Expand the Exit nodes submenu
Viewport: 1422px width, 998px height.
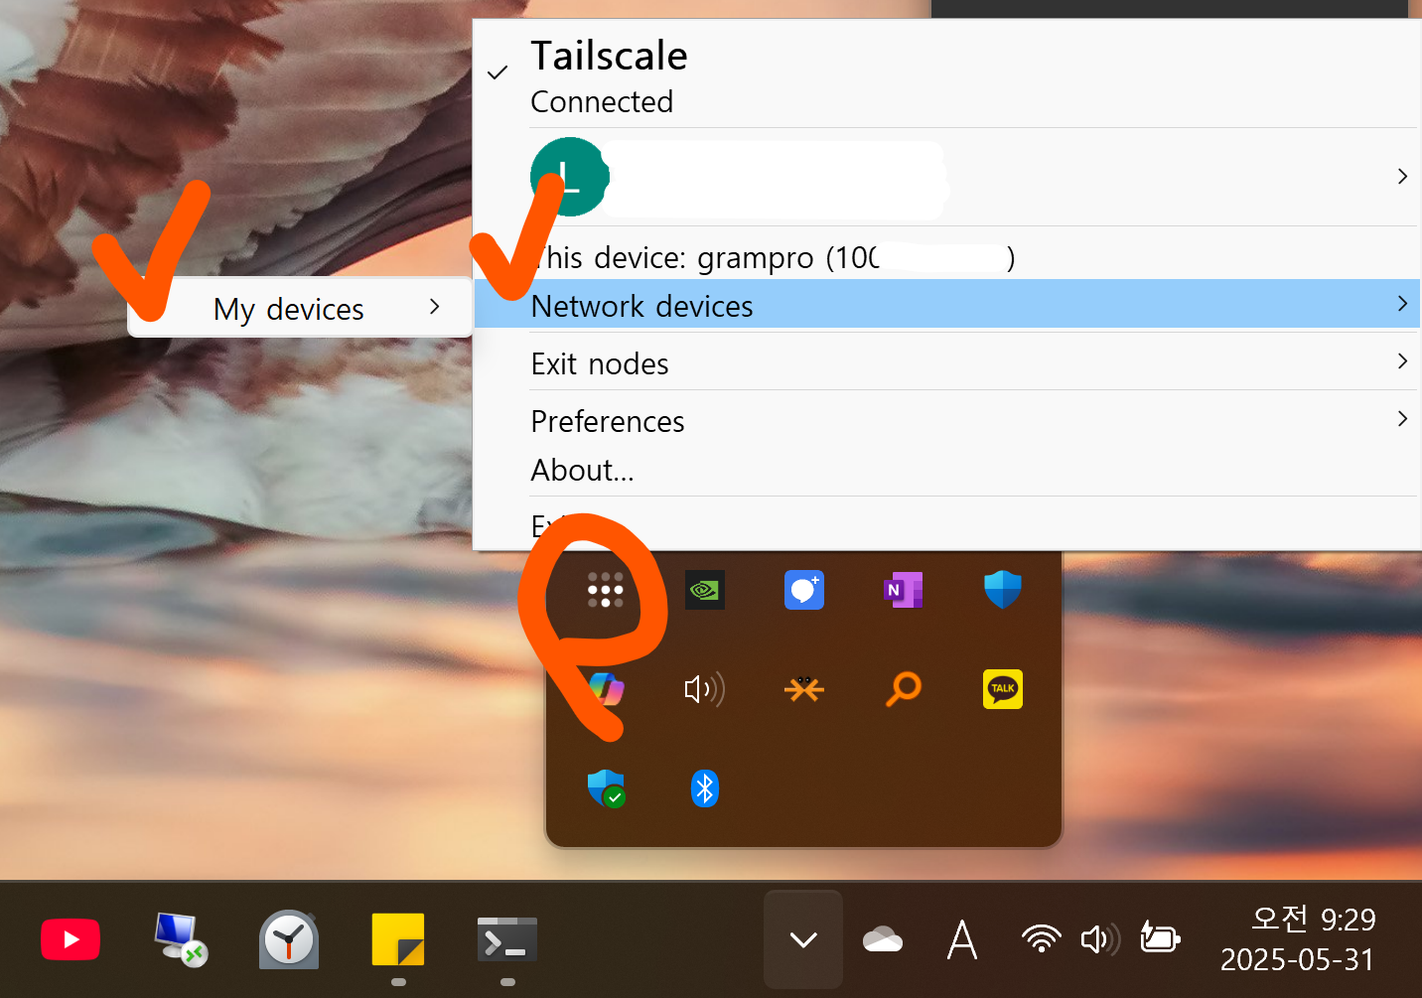pyautogui.click(x=600, y=362)
